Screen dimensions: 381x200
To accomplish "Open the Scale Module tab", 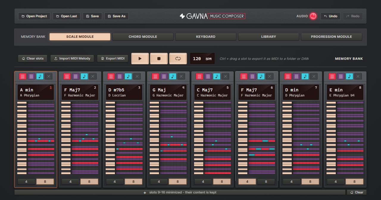I will (x=80, y=37).
